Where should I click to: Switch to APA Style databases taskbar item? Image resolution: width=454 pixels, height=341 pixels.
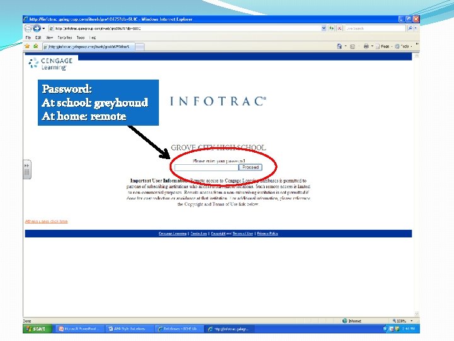129,329
